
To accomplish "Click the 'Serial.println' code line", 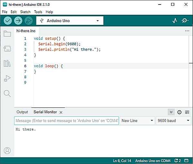I will click(69, 50).
